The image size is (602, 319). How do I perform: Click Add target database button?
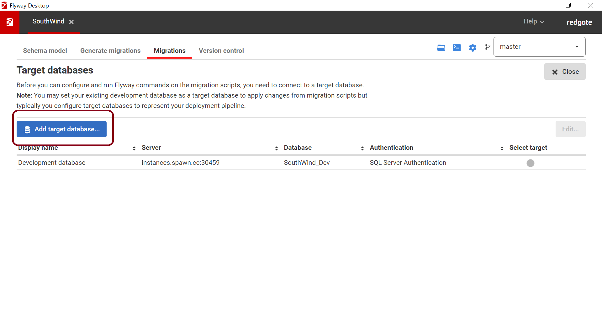(62, 129)
